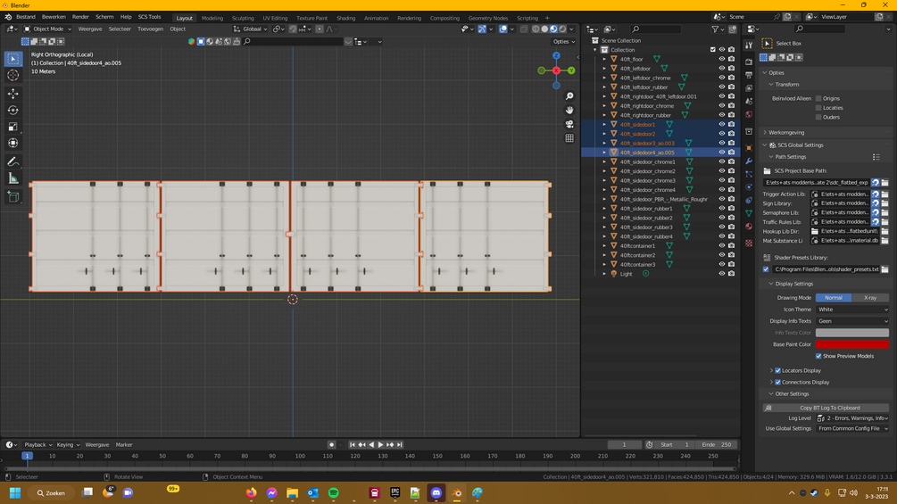Switch to orthographic/perspective grid icon
Screen dimensions: 897x504
click(x=569, y=138)
